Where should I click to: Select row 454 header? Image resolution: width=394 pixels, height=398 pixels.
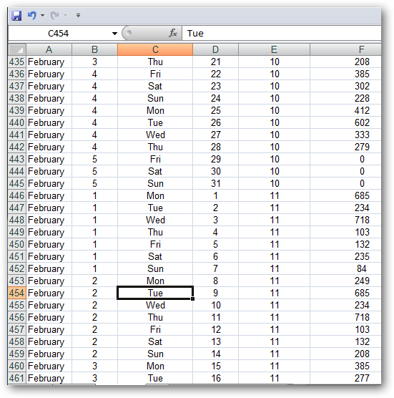point(17,293)
